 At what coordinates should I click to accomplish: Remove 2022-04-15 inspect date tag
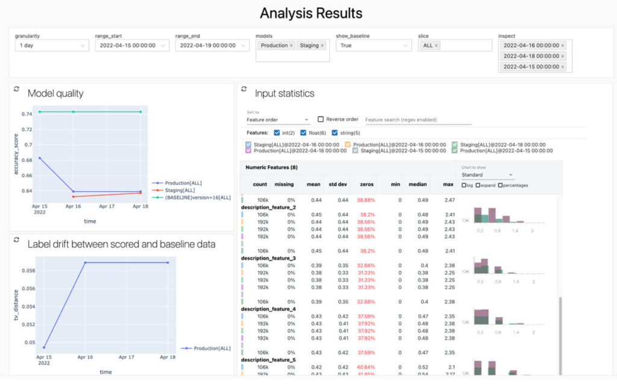point(563,67)
